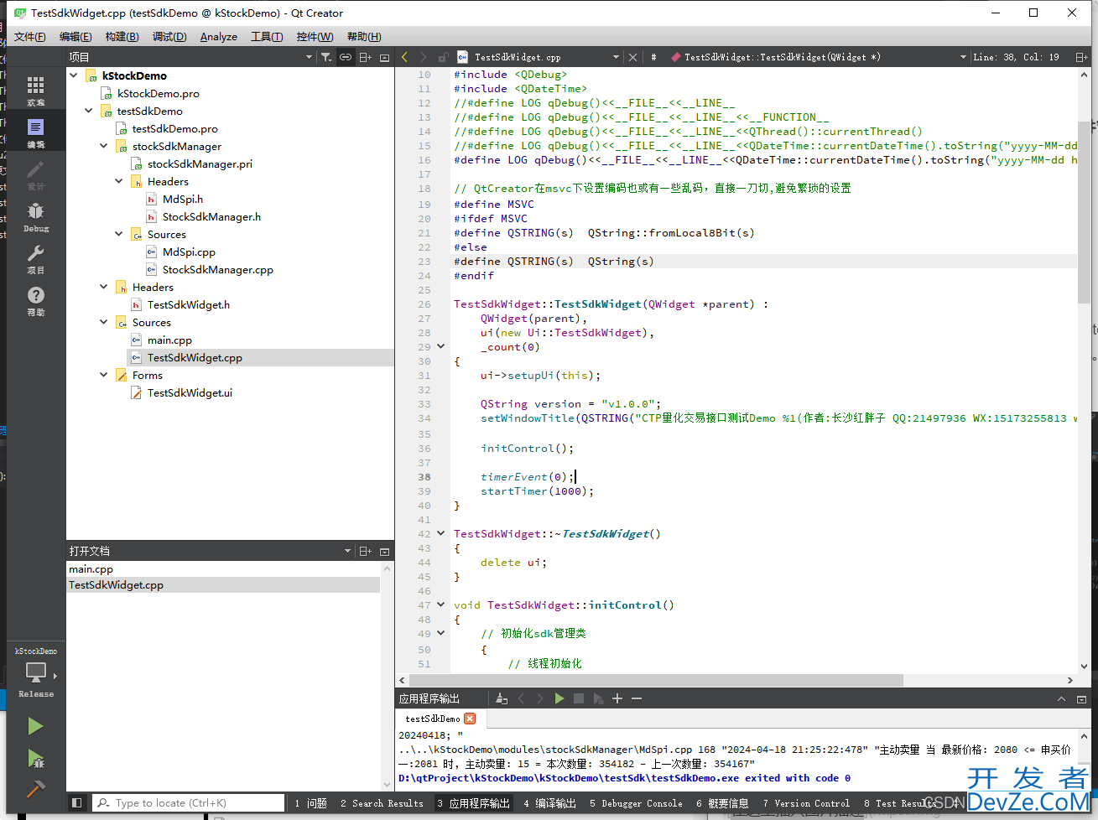Zoom in application output with plus

tap(617, 698)
